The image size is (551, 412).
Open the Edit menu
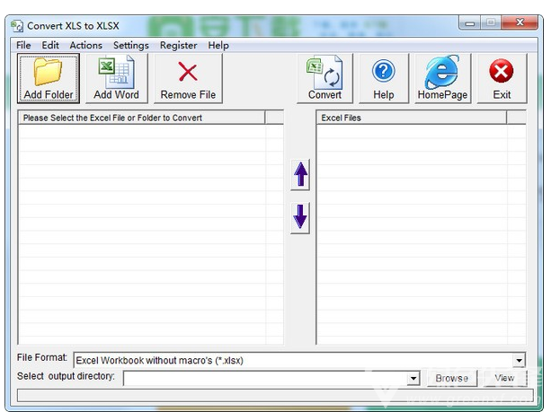[50, 45]
